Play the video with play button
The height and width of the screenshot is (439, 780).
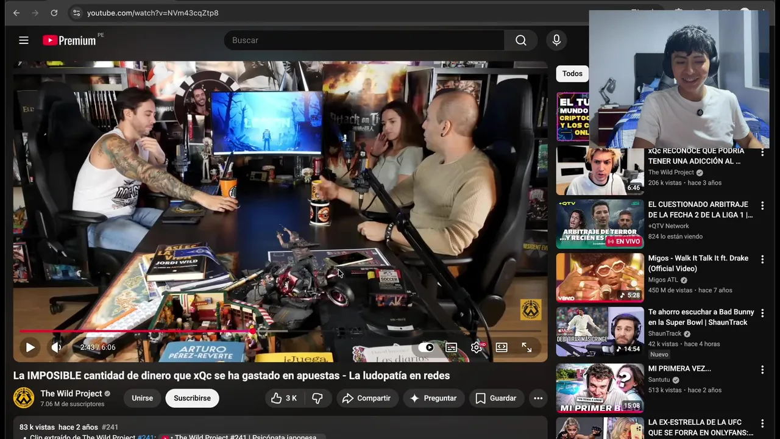[30, 348]
